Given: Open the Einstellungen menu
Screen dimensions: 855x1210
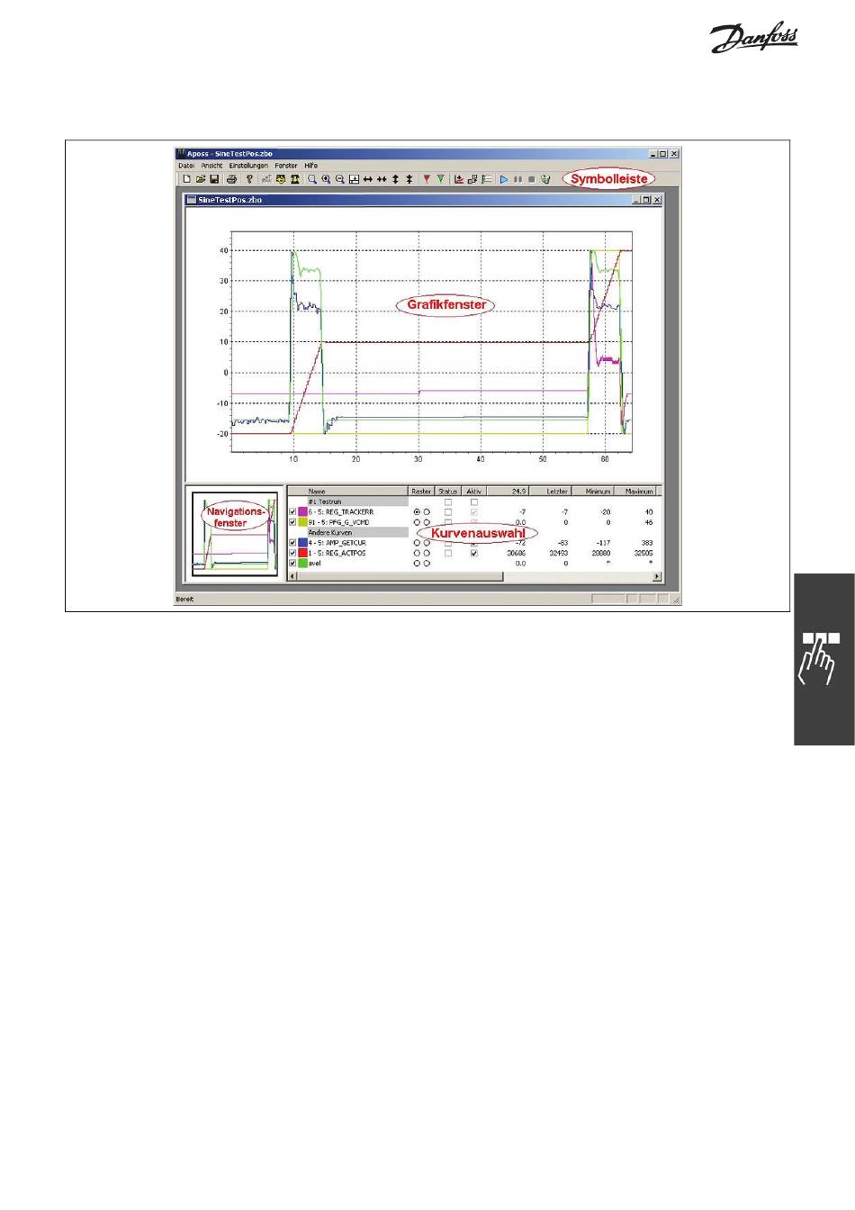Looking at the screenshot, I should pyautogui.click(x=248, y=166).
